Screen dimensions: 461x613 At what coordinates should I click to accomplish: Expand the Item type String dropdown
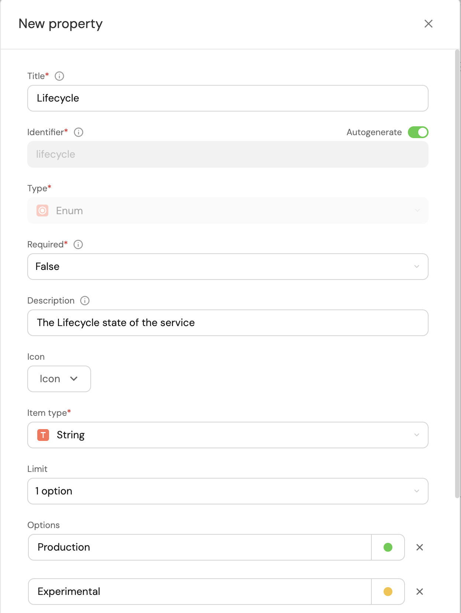click(x=228, y=435)
